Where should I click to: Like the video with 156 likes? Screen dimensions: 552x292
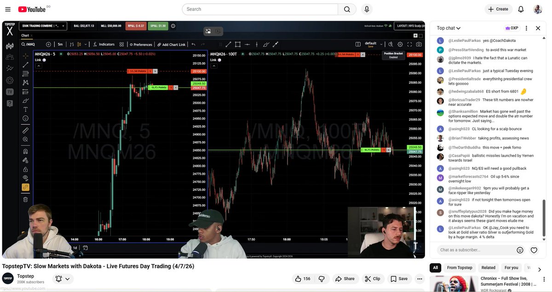tap(304, 279)
